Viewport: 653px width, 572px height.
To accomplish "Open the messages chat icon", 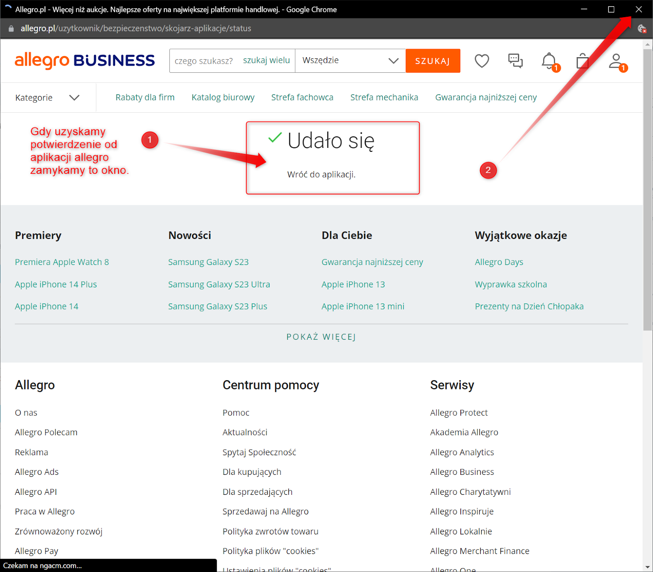I will pos(515,61).
